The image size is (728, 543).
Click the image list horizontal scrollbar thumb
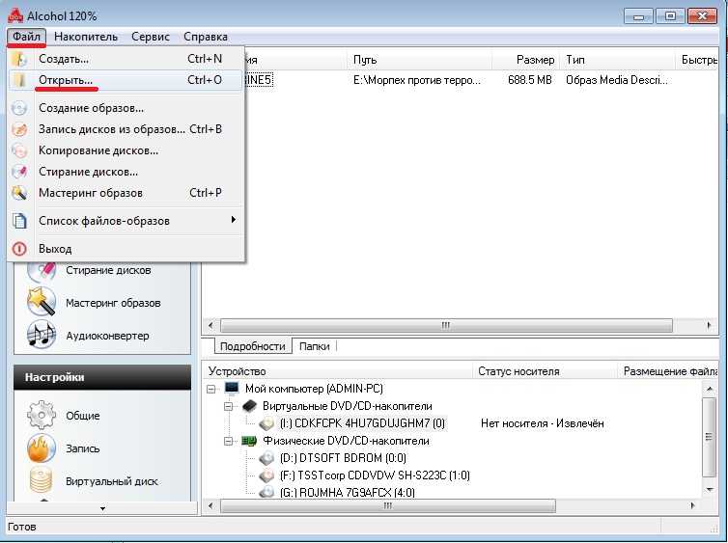446,325
